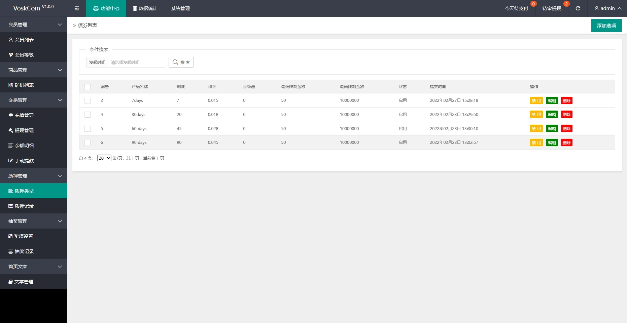This screenshot has width=627, height=323.
Task: Click the sidebar collapse hamburger icon
Action: [77, 8]
